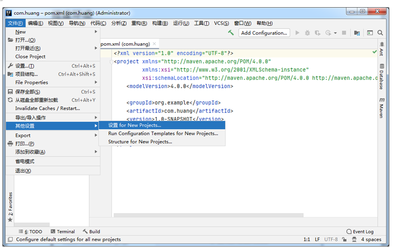Click the inspector hat icon in status bar
Image resolution: width=397 pixels, height=248 pixels.
pos(354,239)
